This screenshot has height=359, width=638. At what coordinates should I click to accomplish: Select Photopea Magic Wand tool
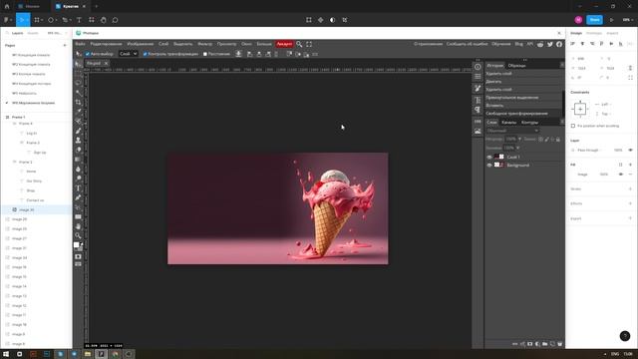78,93
